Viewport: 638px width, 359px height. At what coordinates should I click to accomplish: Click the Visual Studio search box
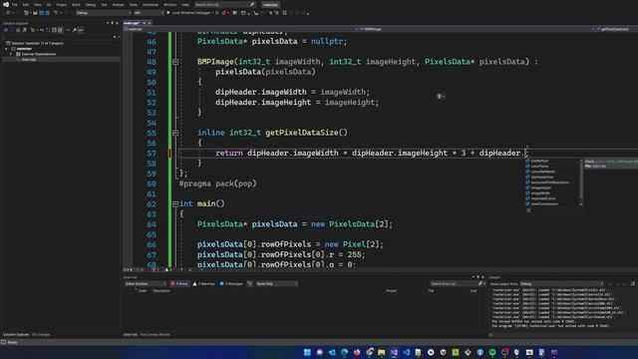224,4
